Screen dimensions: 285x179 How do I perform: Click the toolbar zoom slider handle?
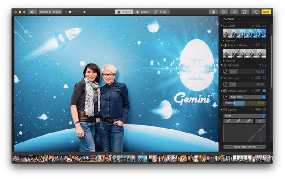point(70,12)
